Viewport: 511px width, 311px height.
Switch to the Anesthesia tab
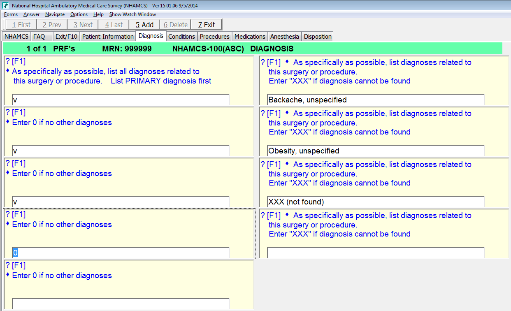point(284,36)
